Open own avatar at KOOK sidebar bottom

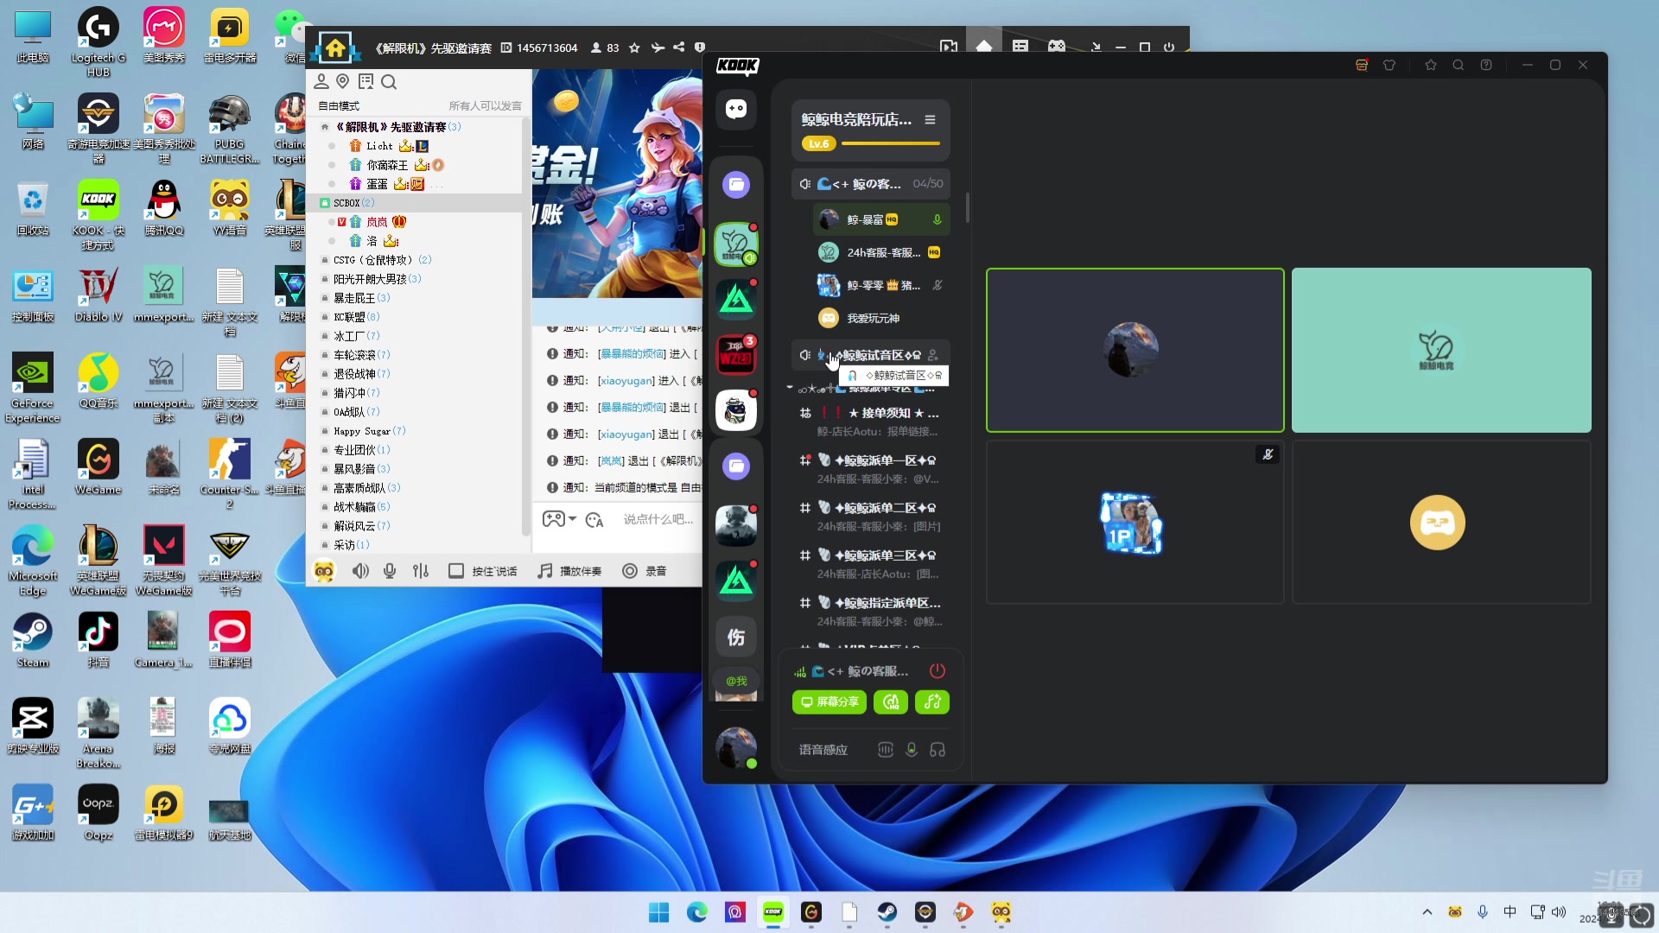point(736,747)
